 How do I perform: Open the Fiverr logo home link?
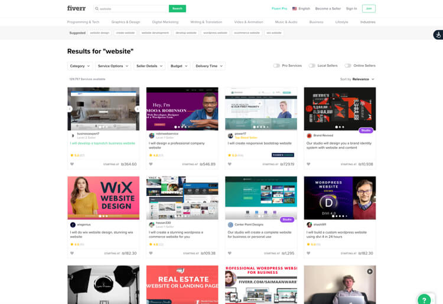[x=76, y=8]
